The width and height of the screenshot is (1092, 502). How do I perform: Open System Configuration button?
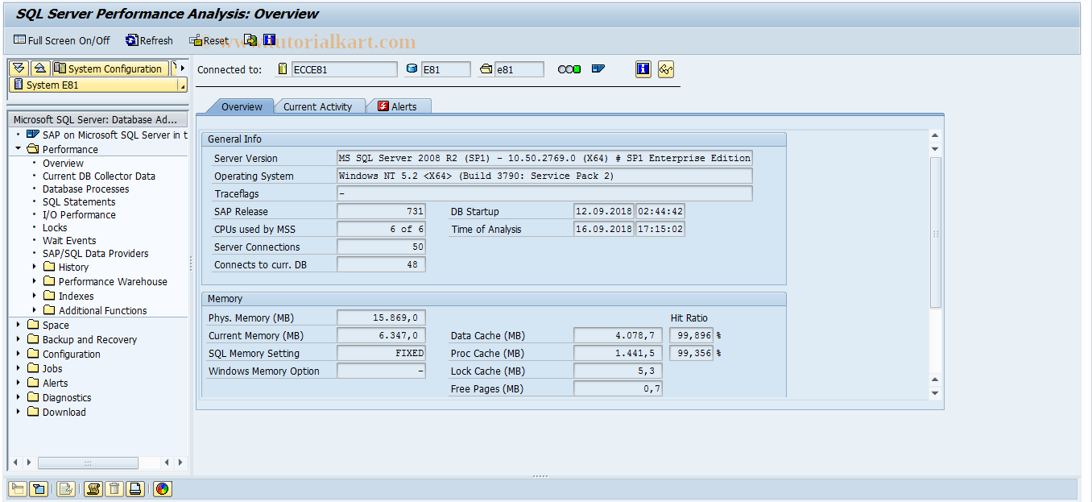click(x=110, y=68)
